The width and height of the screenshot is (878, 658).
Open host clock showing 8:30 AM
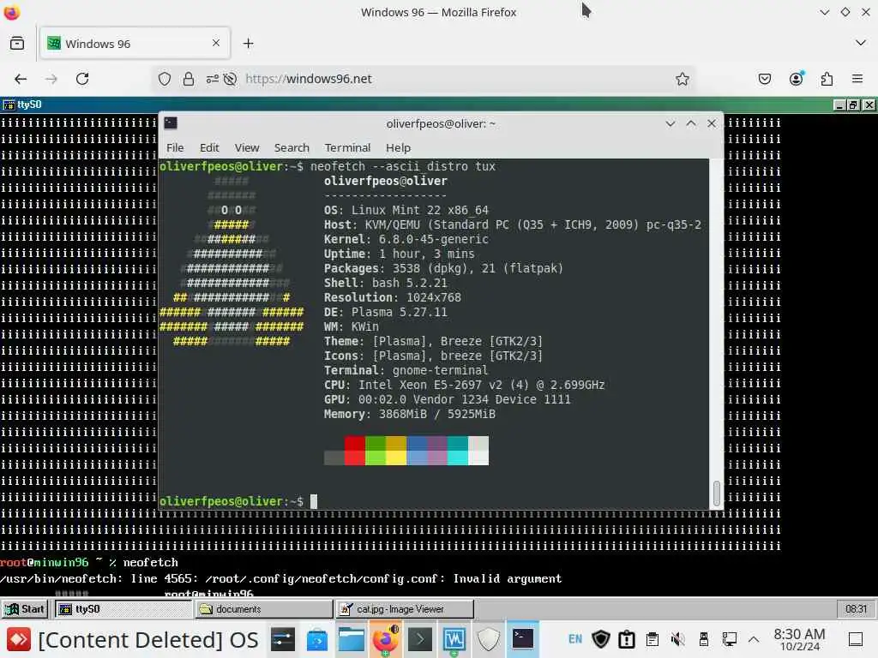tap(799, 639)
